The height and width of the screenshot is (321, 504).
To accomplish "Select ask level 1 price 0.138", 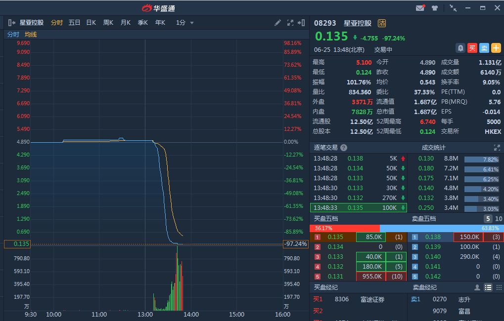I will 433,237.
